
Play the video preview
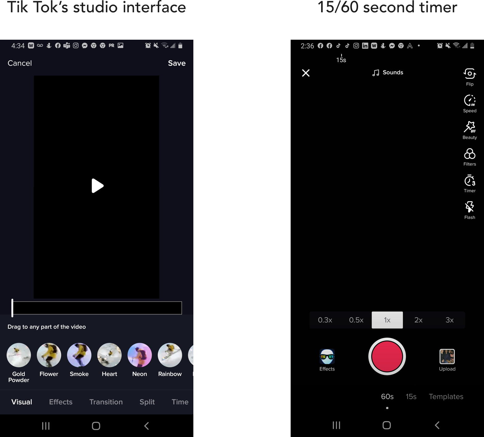(x=97, y=186)
